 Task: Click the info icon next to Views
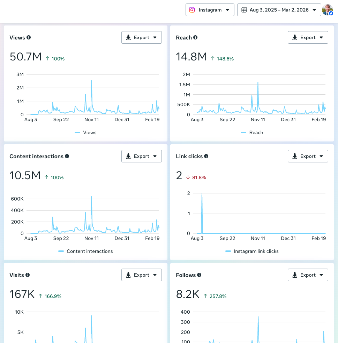29,37
